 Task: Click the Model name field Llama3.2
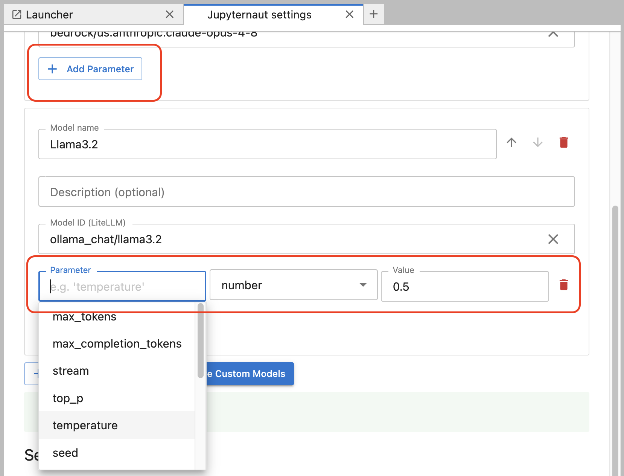coord(268,144)
